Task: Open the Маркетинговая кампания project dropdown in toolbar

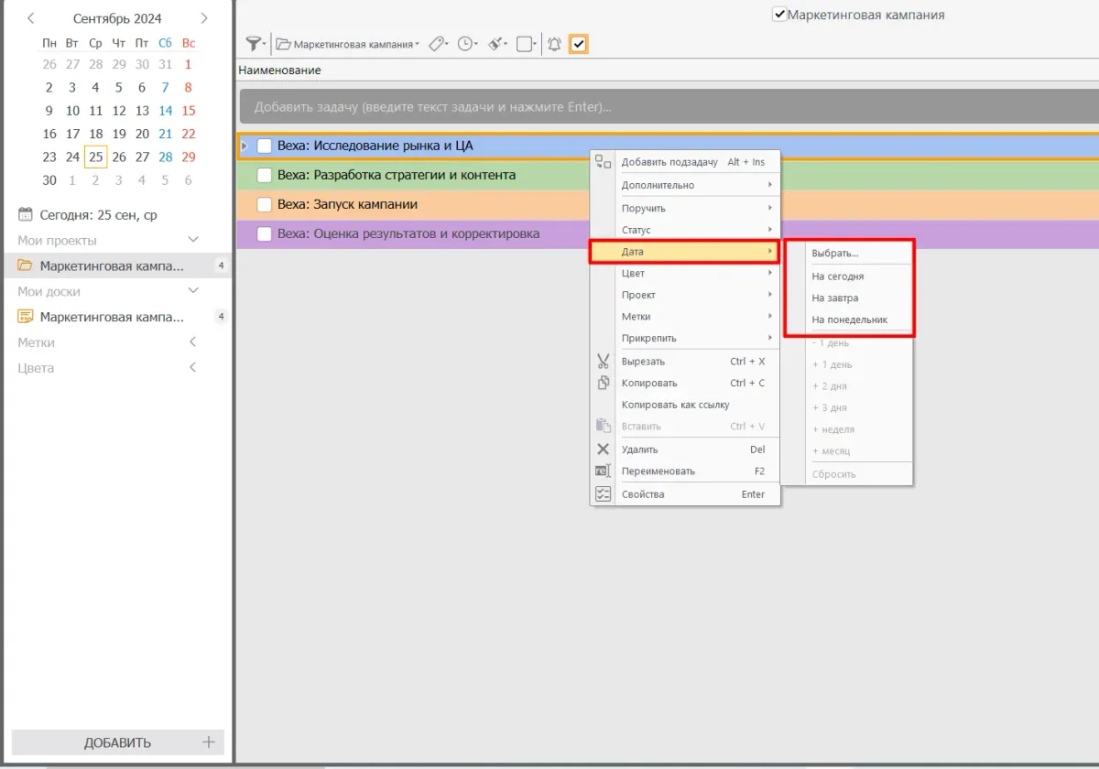Action: pyautogui.click(x=354, y=44)
